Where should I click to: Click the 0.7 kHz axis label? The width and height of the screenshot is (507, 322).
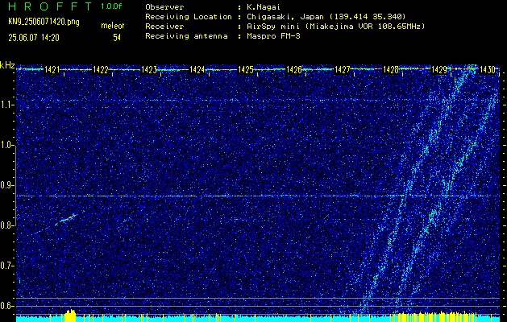(x=7, y=266)
